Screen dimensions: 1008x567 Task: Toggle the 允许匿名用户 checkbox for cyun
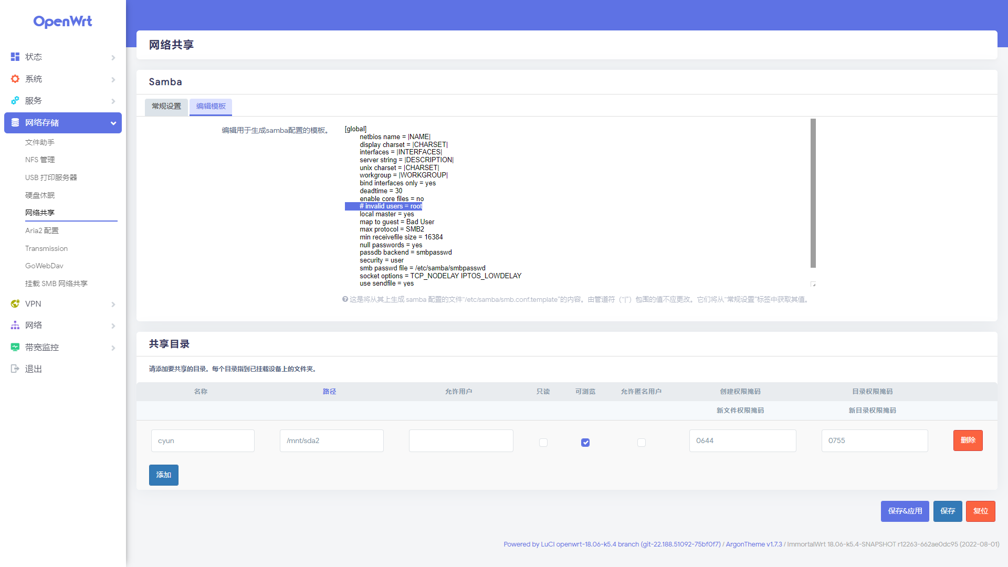click(x=642, y=443)
